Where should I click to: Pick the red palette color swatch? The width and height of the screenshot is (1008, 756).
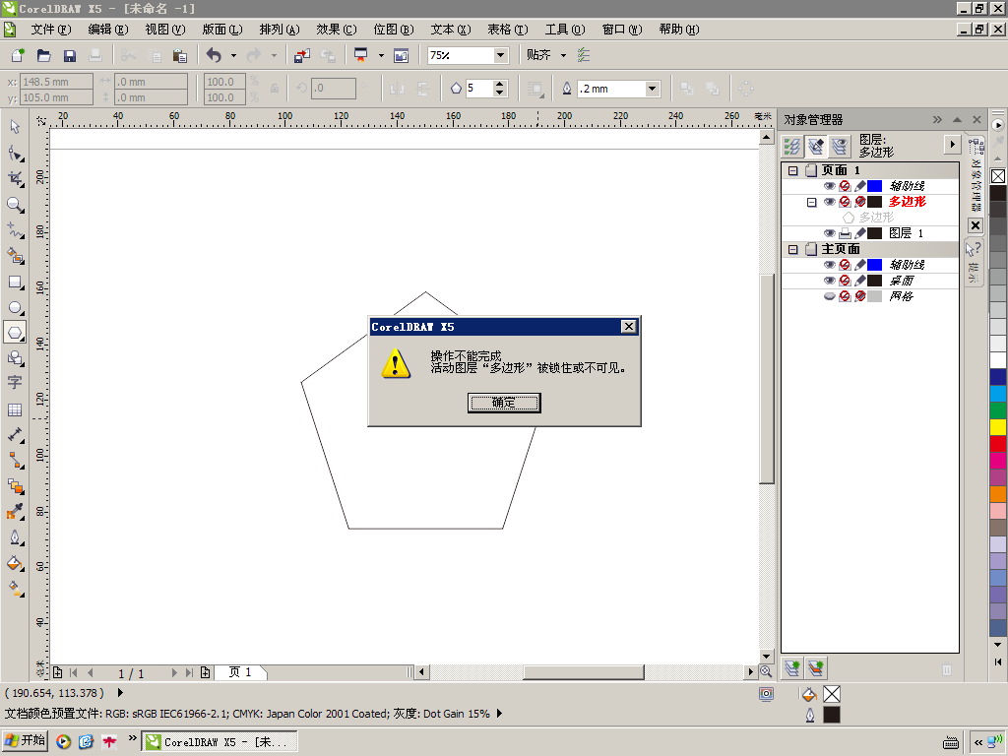tap(998, 443)
